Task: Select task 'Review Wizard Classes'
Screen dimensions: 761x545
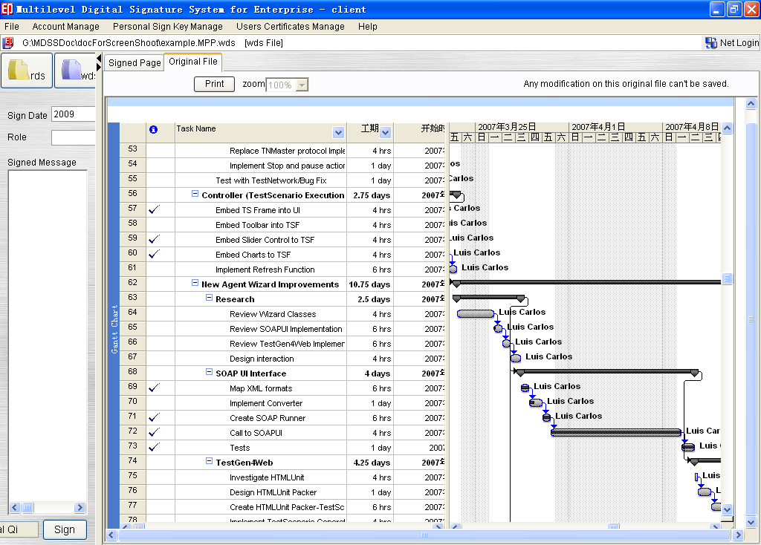Action: pyautogui.click(x=273, y=314)
